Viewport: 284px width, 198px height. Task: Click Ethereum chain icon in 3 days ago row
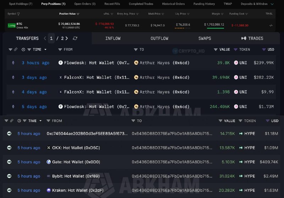(13, 77)
